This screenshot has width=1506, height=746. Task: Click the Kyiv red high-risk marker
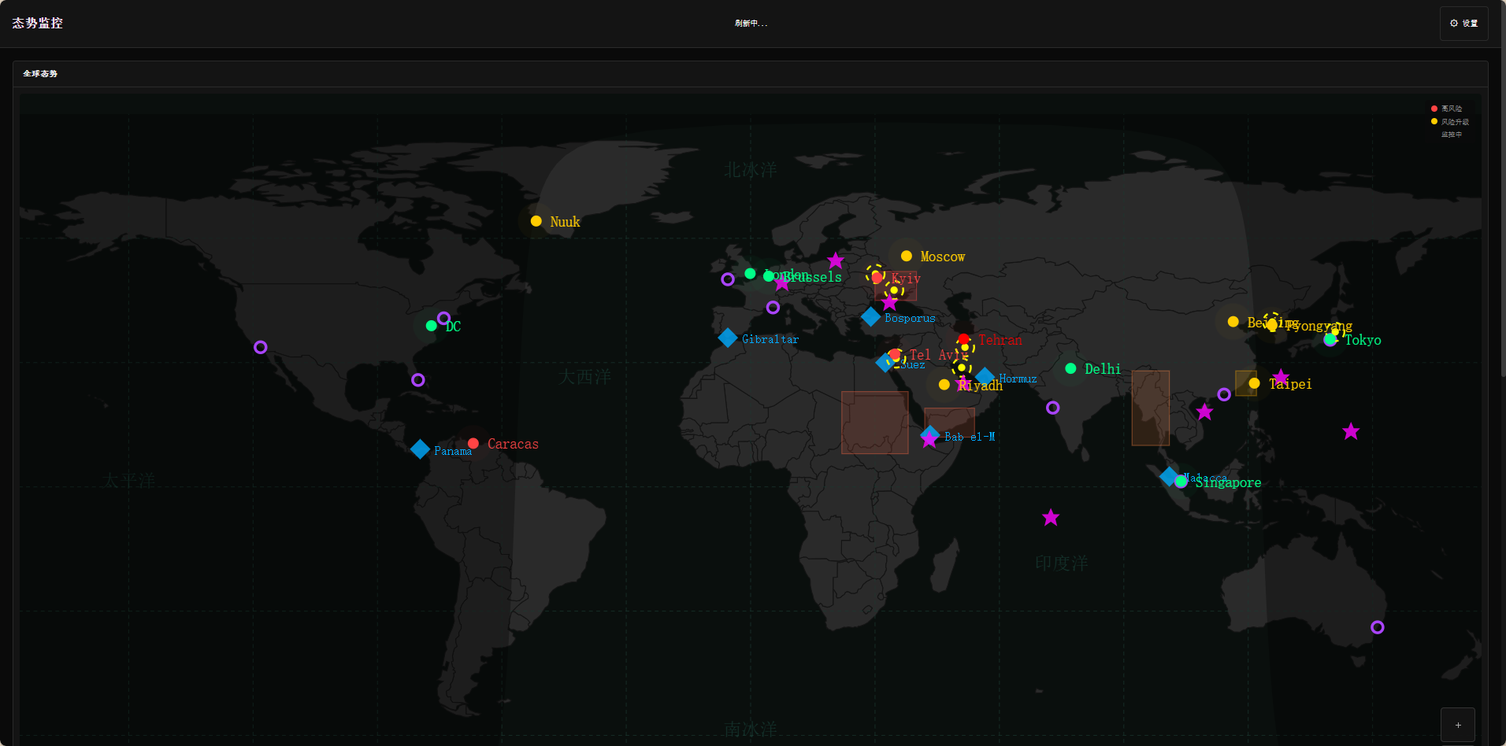877,277
